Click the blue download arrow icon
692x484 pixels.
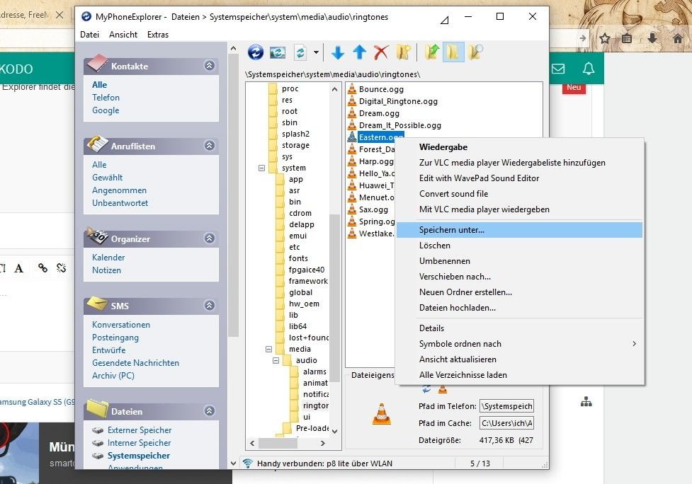click(338, 52)
